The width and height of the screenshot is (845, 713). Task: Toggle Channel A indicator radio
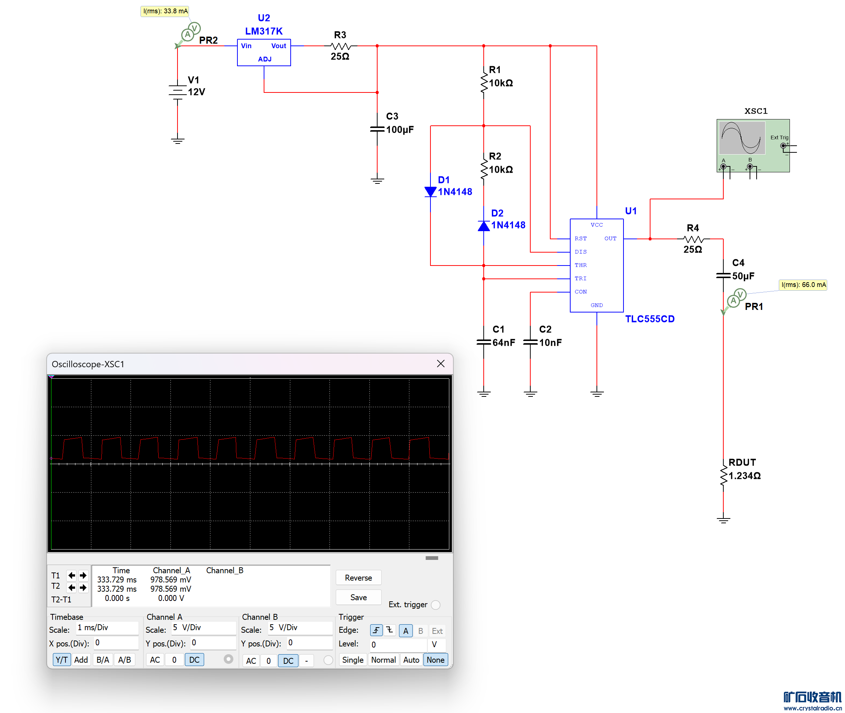click(228, 659)
